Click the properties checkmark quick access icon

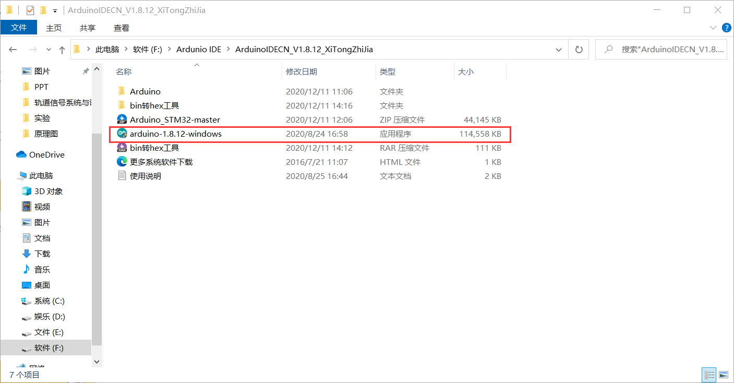coord(30,10)
